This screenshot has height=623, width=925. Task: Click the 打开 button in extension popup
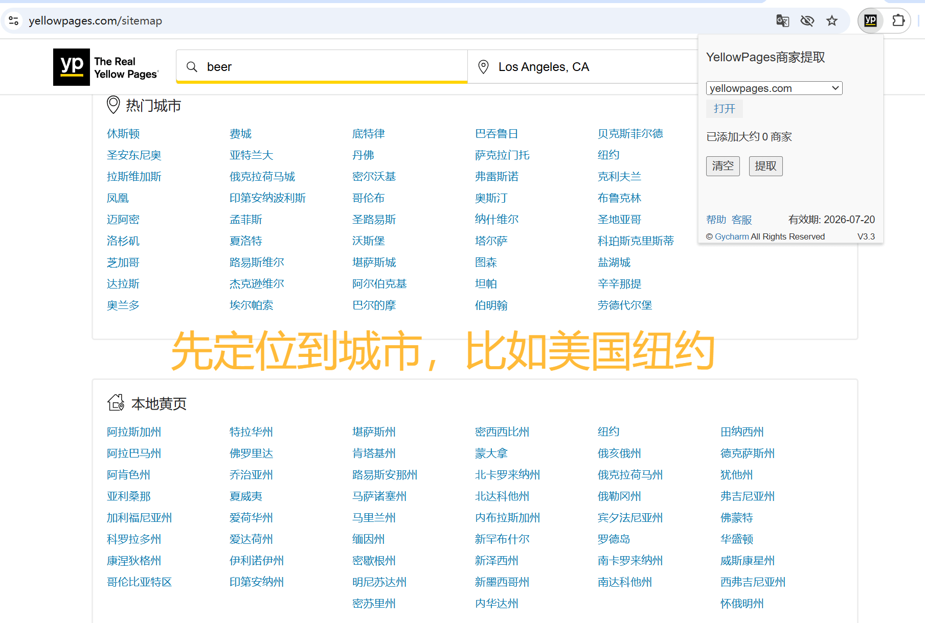coord(725,109)
